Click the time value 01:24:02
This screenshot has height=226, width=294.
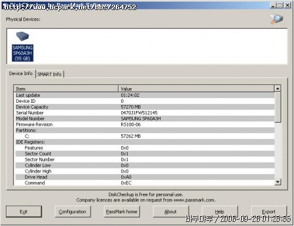click(130, 95)
